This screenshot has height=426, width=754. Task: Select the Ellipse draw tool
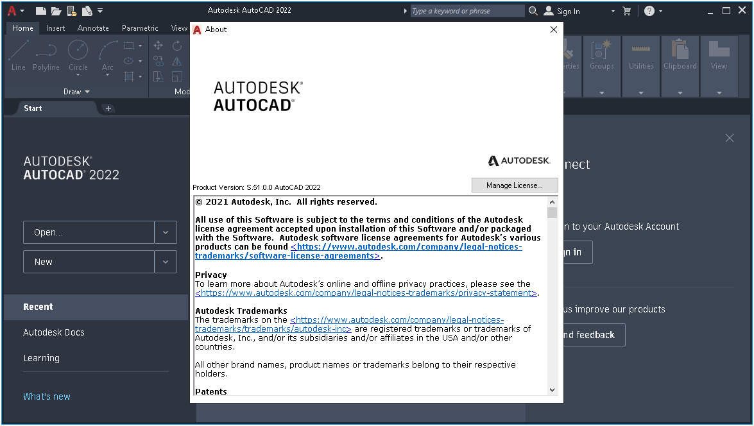[x=128, y=61]
